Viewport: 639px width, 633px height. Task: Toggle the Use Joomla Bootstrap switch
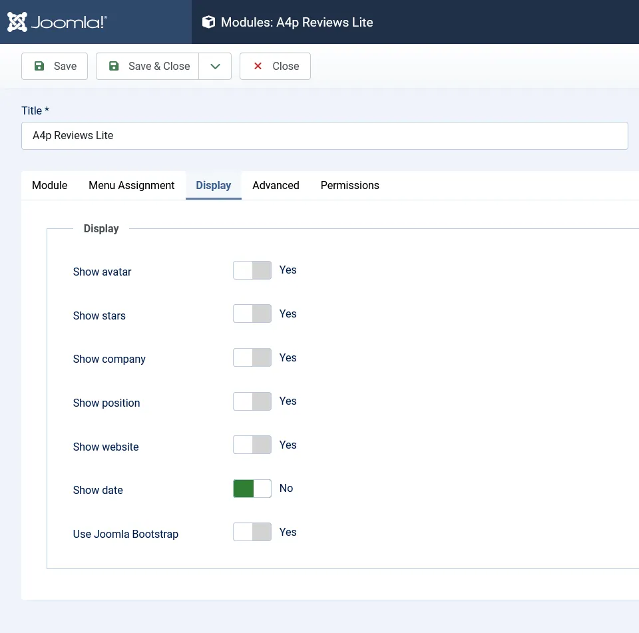point(252,532)
